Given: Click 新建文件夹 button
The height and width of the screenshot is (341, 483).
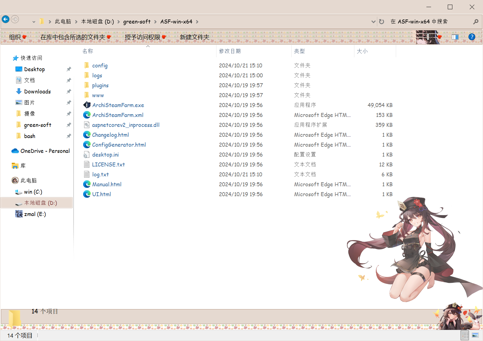Looking at the screenshot, I should (x=194, y=37).
